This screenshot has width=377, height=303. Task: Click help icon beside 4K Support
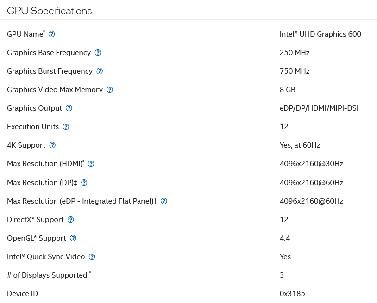click(x=52, y=145)
